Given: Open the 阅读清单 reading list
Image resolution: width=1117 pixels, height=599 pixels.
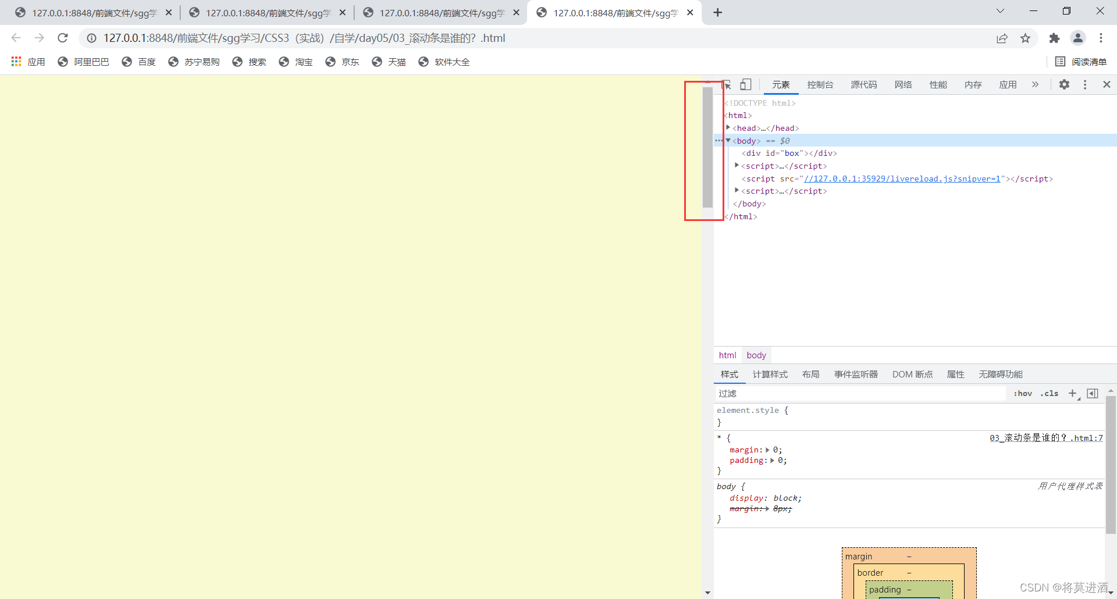Looking at the screenshot, I should [x=1081, y=62].
